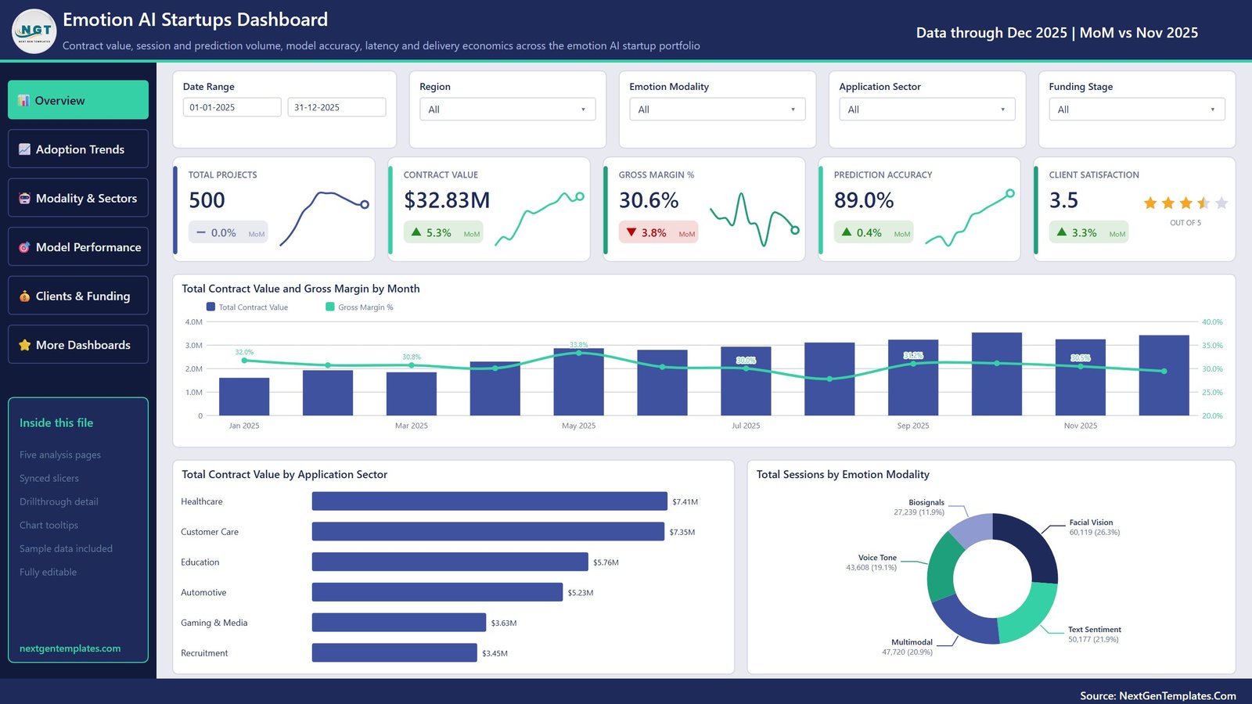Click the NGT logo
The width and height of the screenshot is (1252, 704).
(x=34, y=31)
